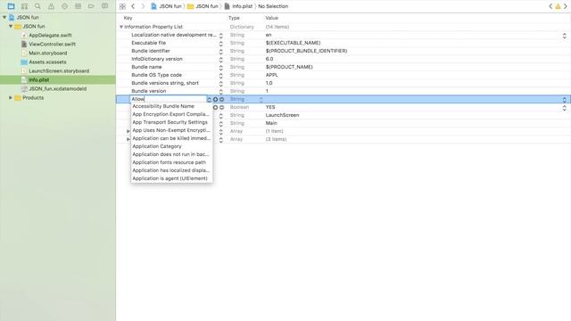Click plus button on the Boolean YES row
Image resolution: width=571 pixels, height=321 pixels.
pyautogui.click(x=215, y=107)
